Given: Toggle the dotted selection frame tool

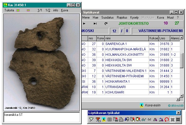Looking at the screenshot, I should [172, 120].
